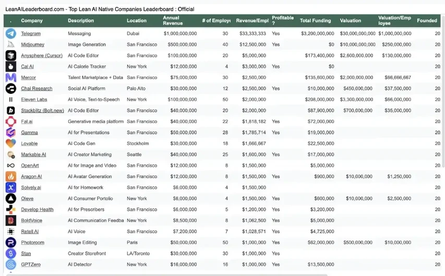
Task: Click the GPTZero circular logo icon
Action: tap(11, 265)
